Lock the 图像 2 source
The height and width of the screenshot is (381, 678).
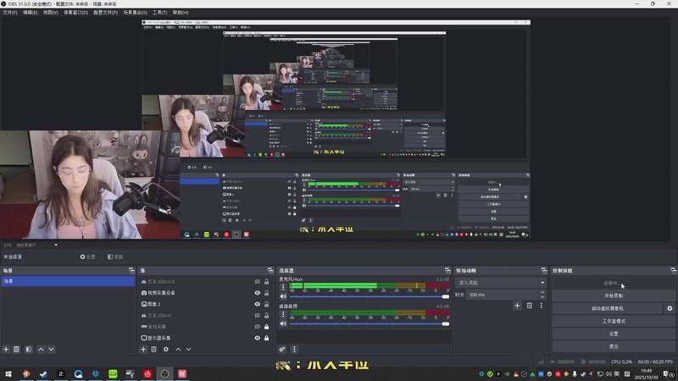pos(266,304)
